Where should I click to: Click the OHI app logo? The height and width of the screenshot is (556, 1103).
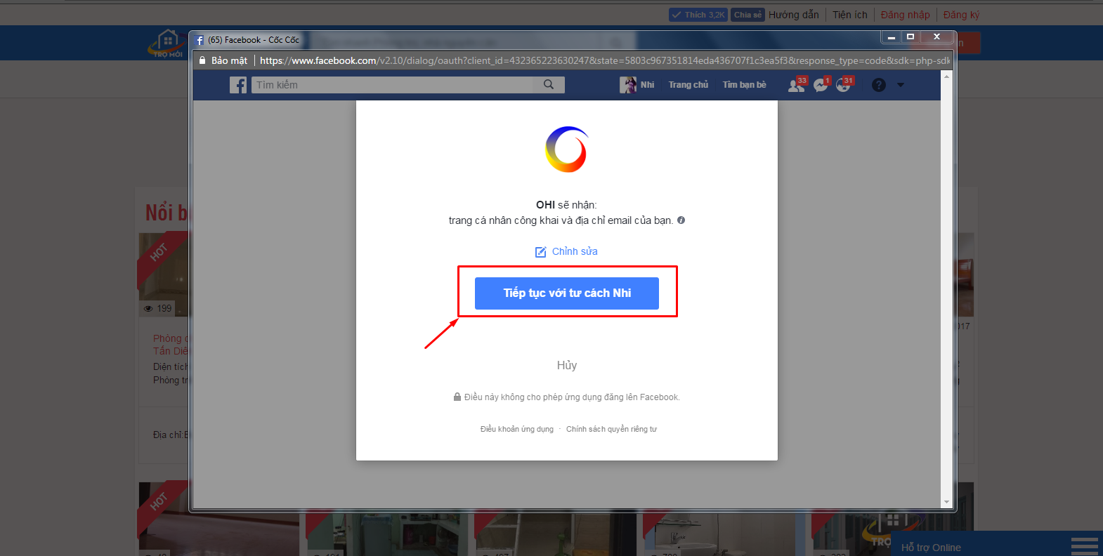(566, 149)
